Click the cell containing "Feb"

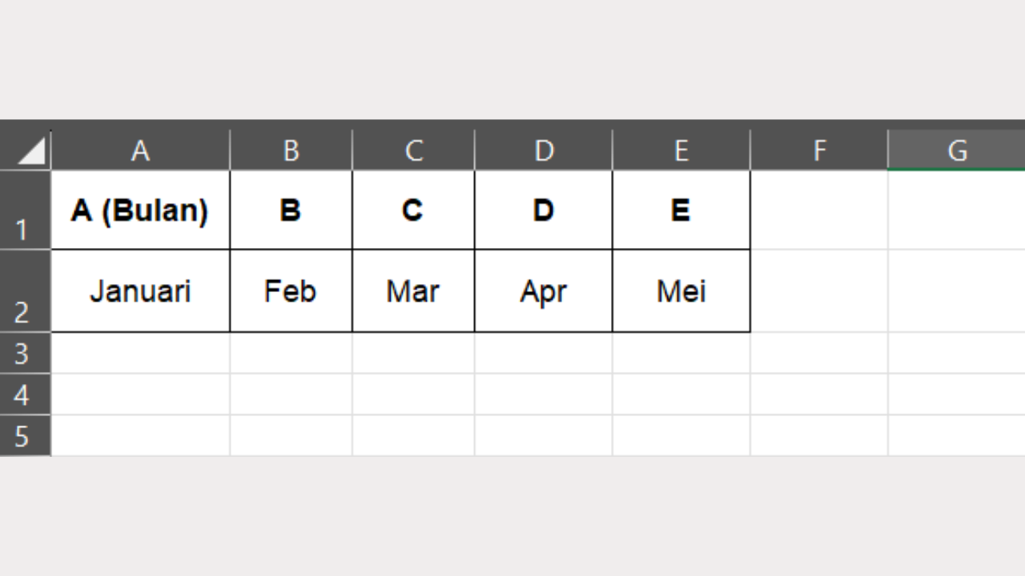[291, 291]
